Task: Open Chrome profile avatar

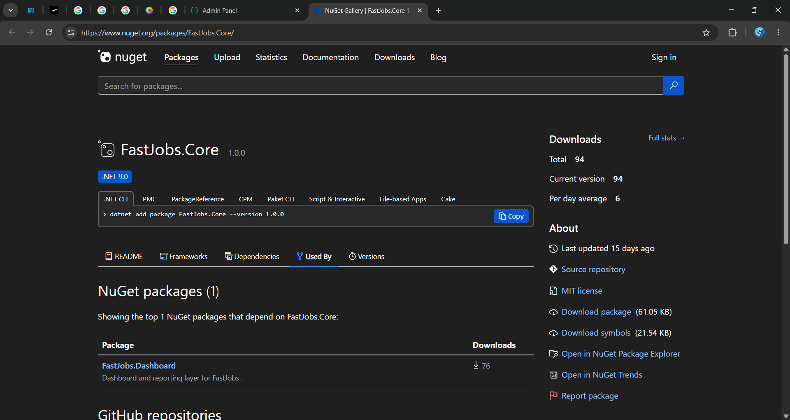Action: pos(760,33)
